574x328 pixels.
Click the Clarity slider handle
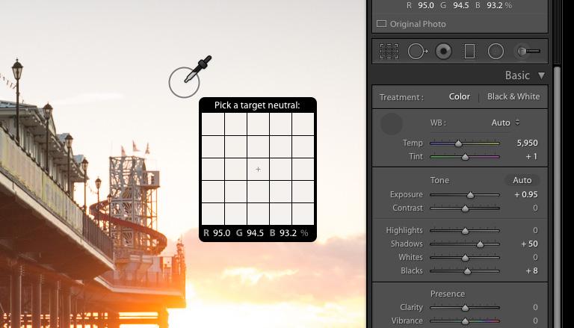pyautogui.click(x=465, y=308)
